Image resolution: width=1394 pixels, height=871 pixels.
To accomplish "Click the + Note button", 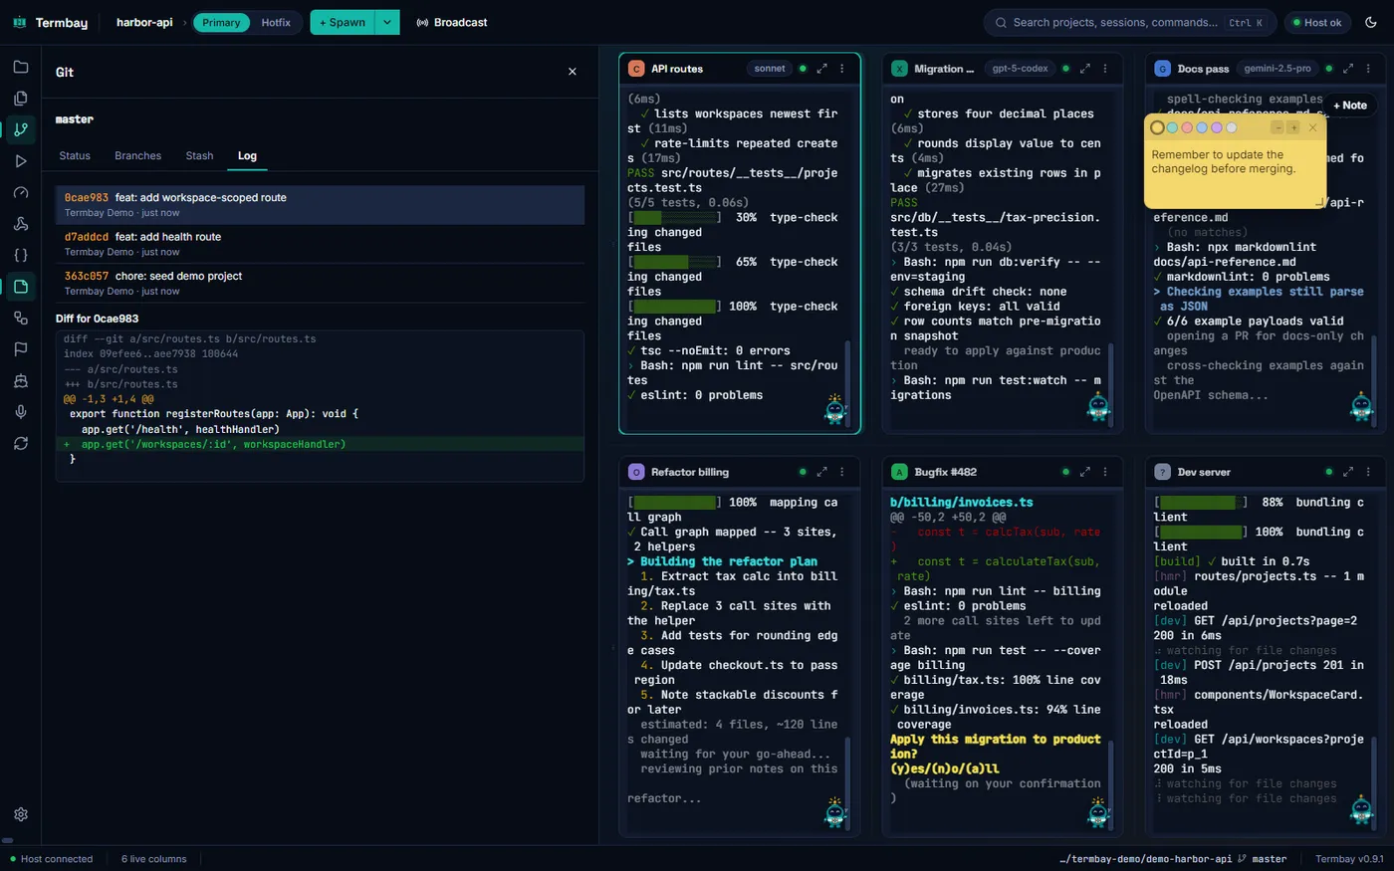I will [x=1350, y=106].
